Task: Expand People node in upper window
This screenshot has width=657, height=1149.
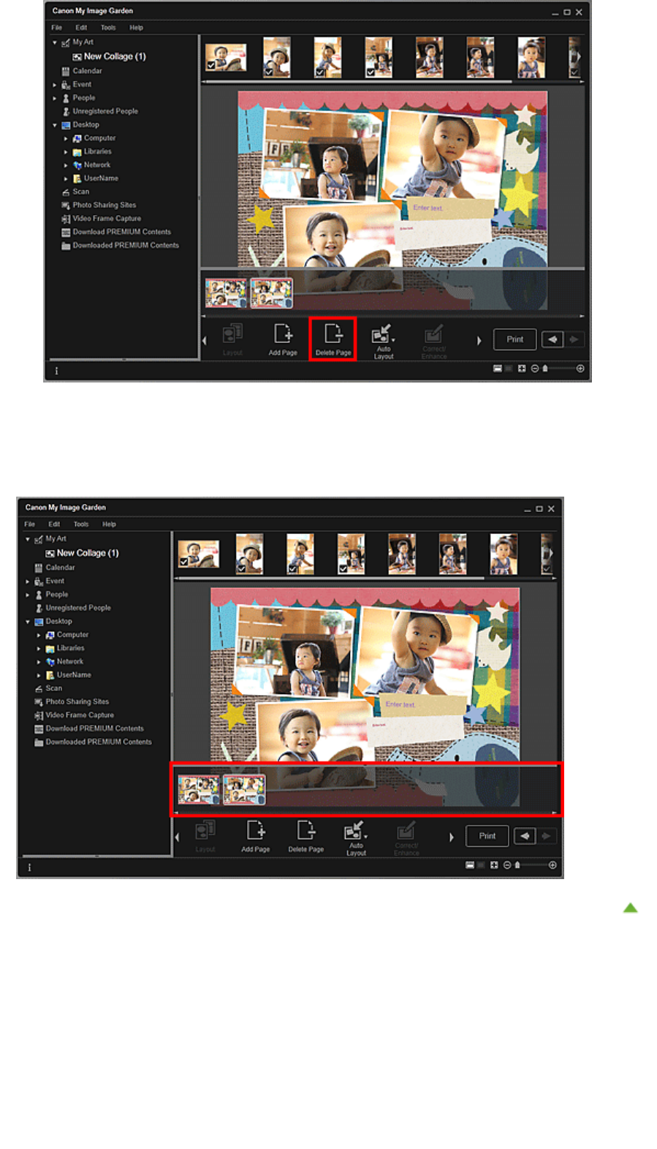Action: [x=55, y=98]
